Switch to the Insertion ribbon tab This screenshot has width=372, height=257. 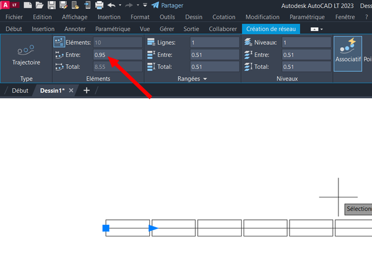pos(43,29)
